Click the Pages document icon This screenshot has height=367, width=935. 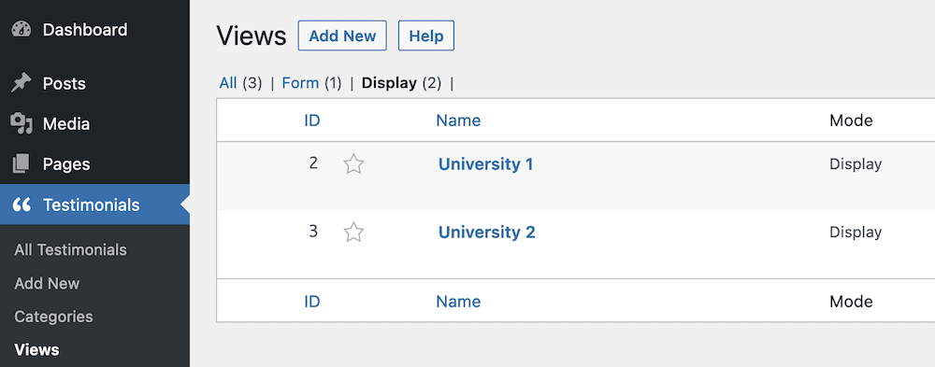coord(22,163)
